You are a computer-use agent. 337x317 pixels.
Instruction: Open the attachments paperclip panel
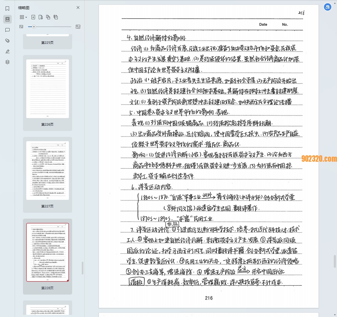[7, 41]
